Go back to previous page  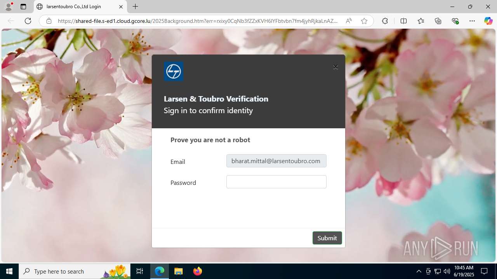pyautogui.click(x=11, y=21)
